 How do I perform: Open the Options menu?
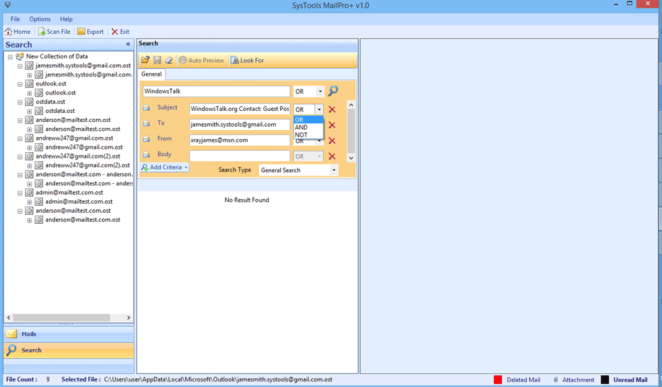(40, 19)
